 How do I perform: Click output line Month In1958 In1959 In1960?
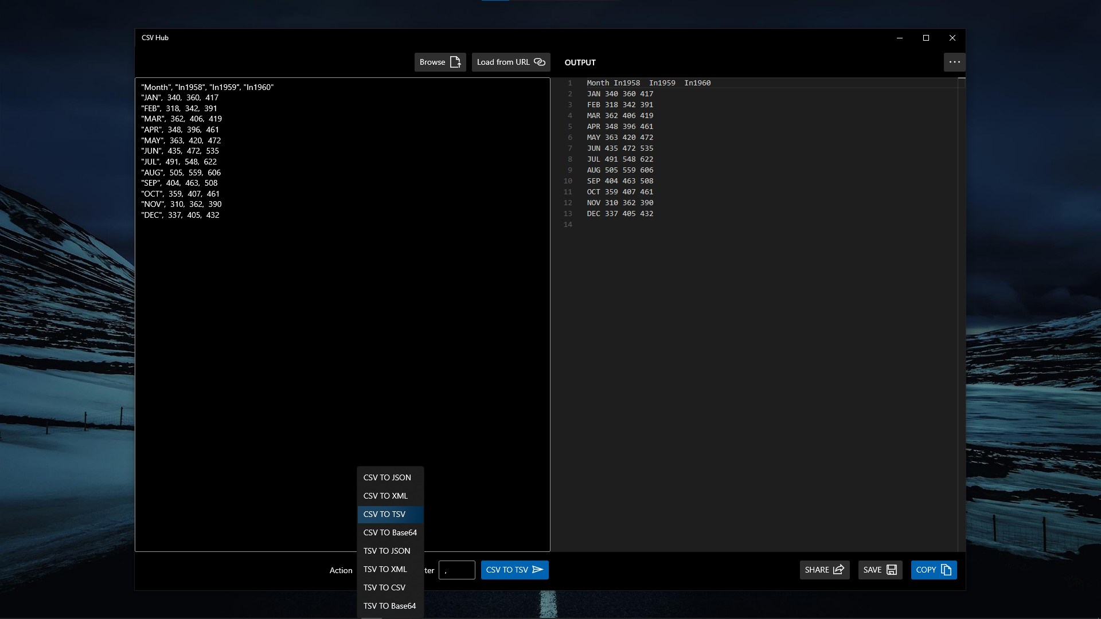tap(649, 83)
